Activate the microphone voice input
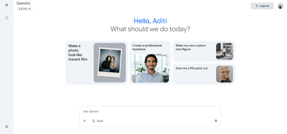Screen dimensions: 287x134 pos(216,121)
